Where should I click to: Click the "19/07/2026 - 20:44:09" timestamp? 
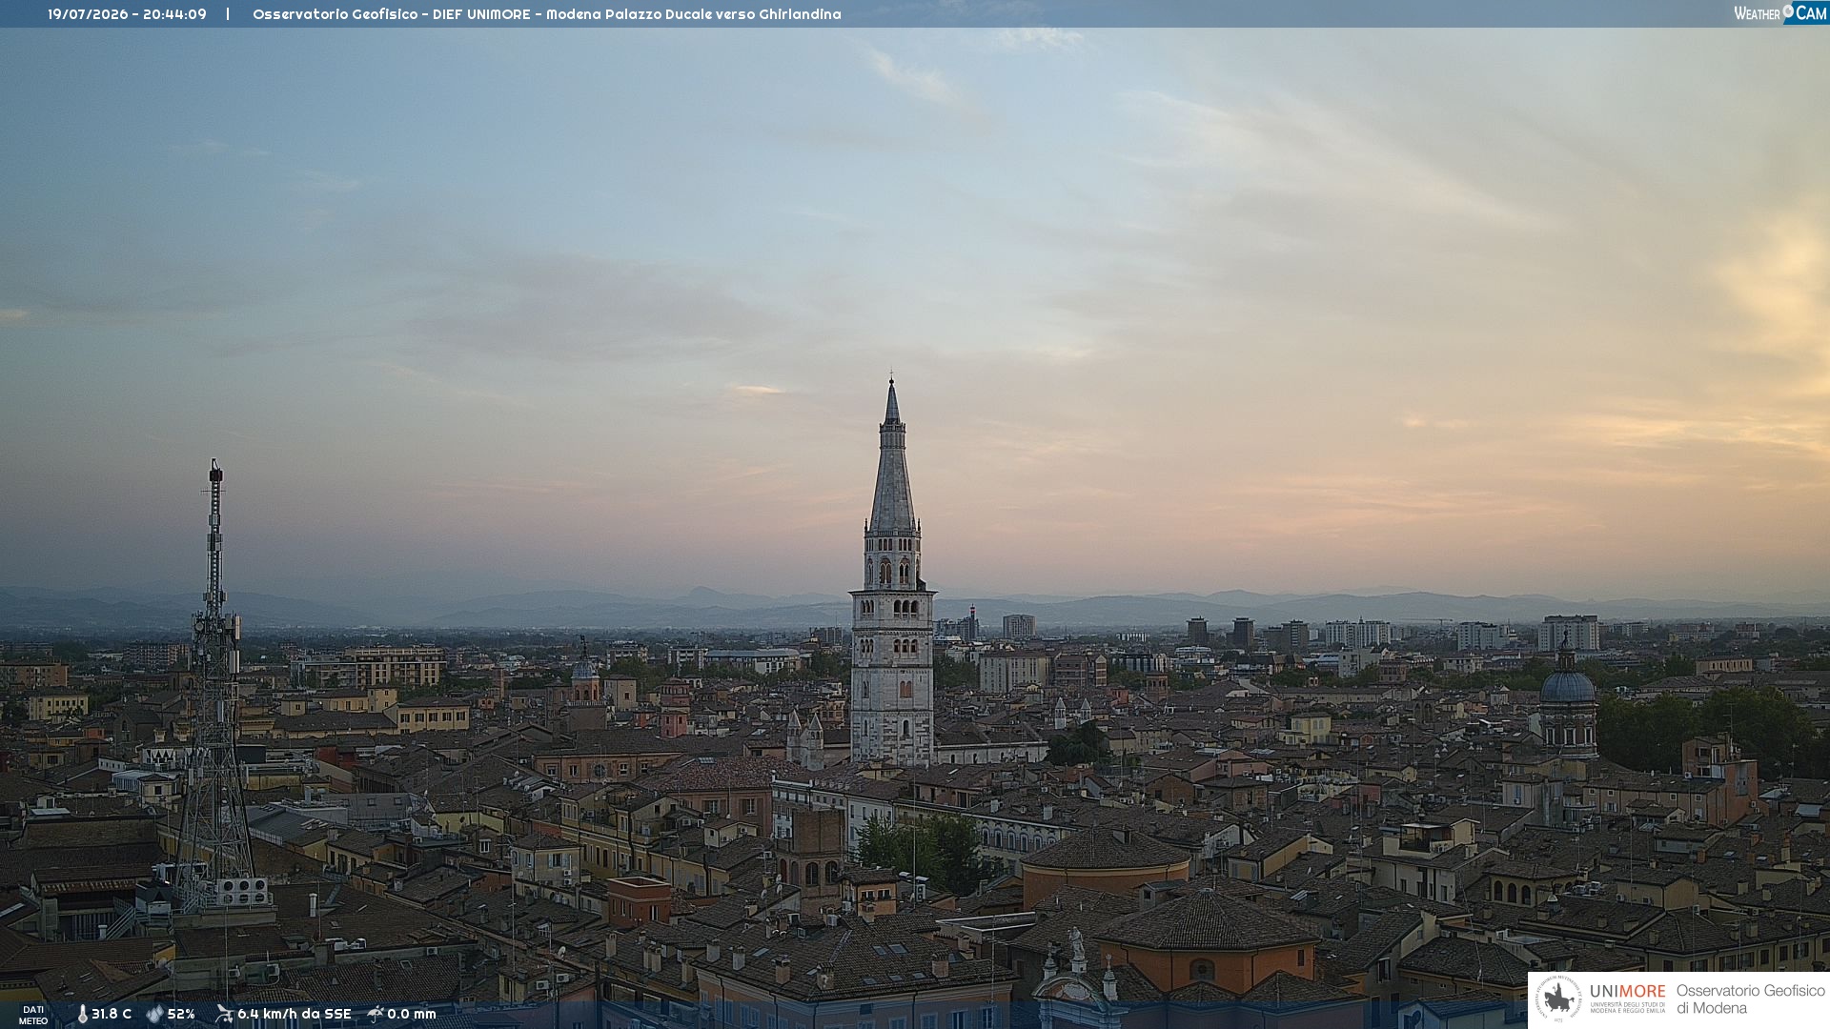pos(127,14)
